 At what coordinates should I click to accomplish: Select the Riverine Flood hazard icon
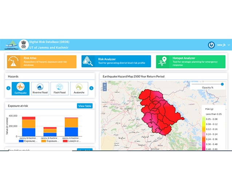pyautogui.click(x=40, y=88)
